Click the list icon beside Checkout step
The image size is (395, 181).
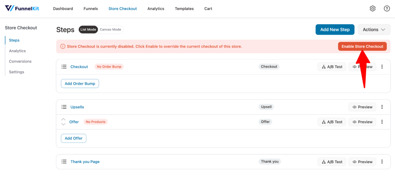pyautogui.click(x=64, y=66)
